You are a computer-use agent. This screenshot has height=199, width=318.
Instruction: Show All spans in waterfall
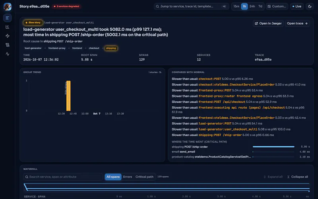113,177
